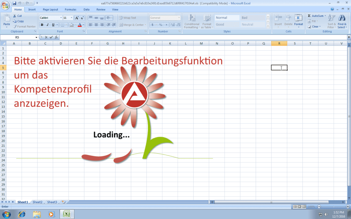The height and width of the screenshot is (219, 351).
Task: Open the Customize Quick Access Toolbar dropdown
Action: [x=37, y=3]
